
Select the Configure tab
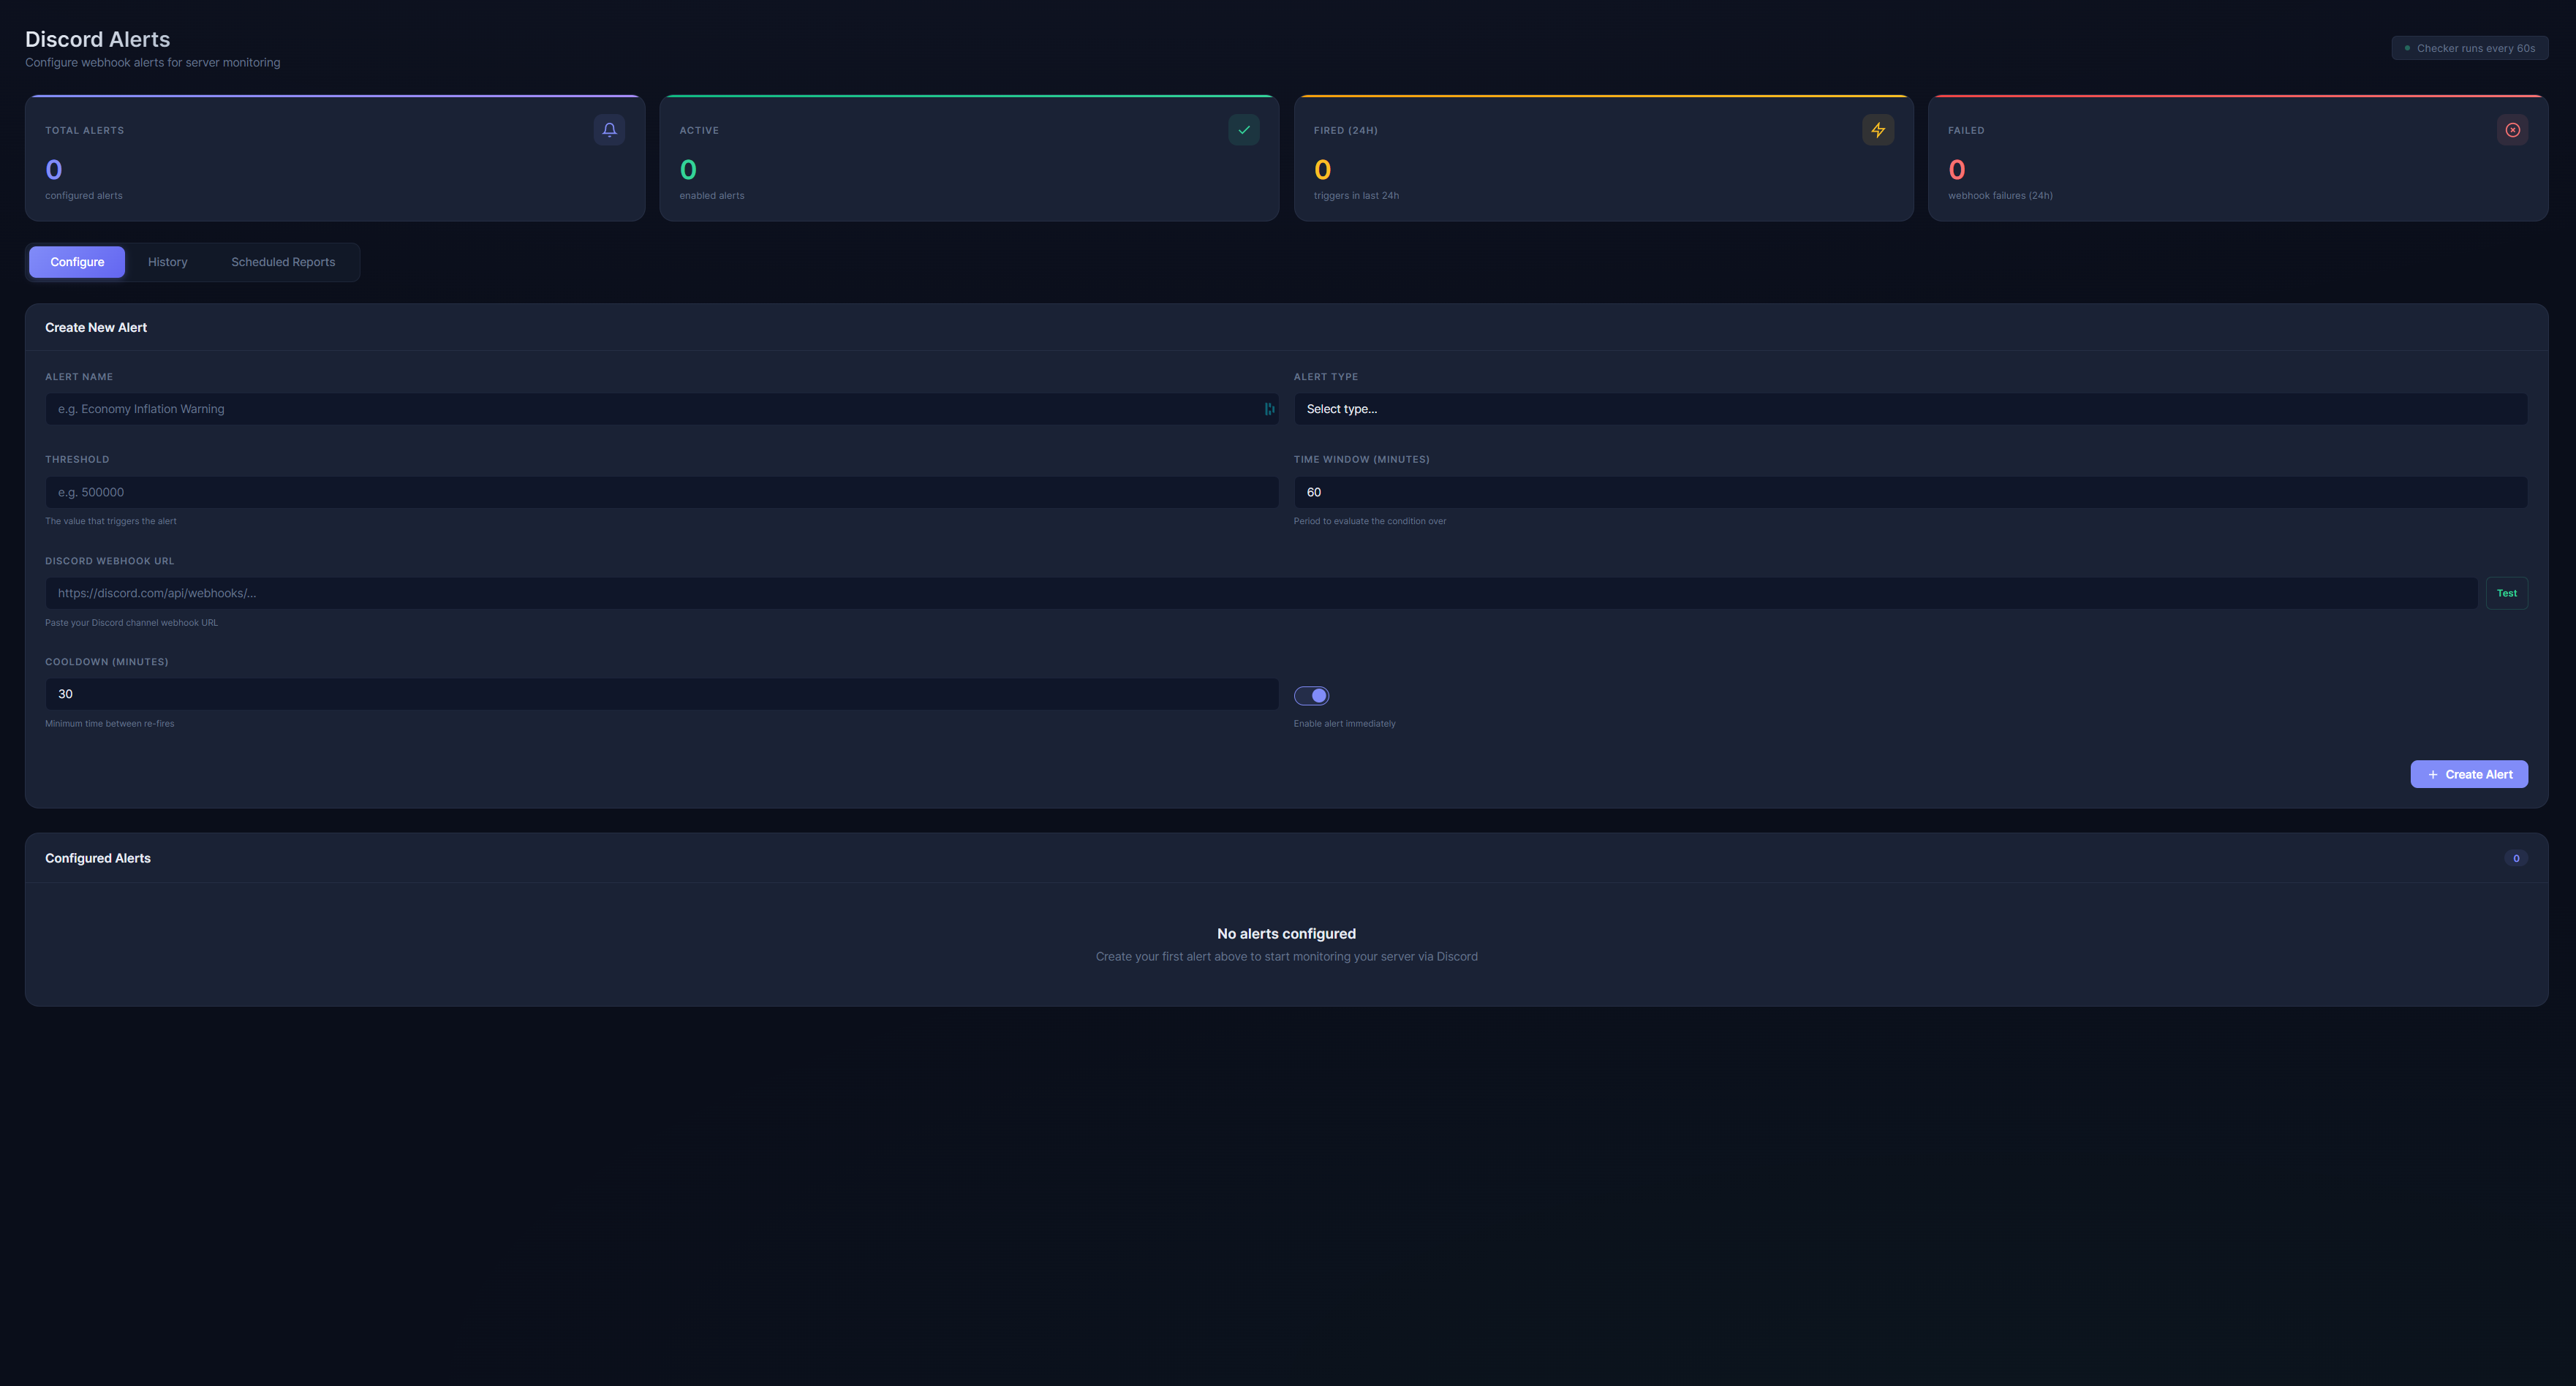pos(77,262)
